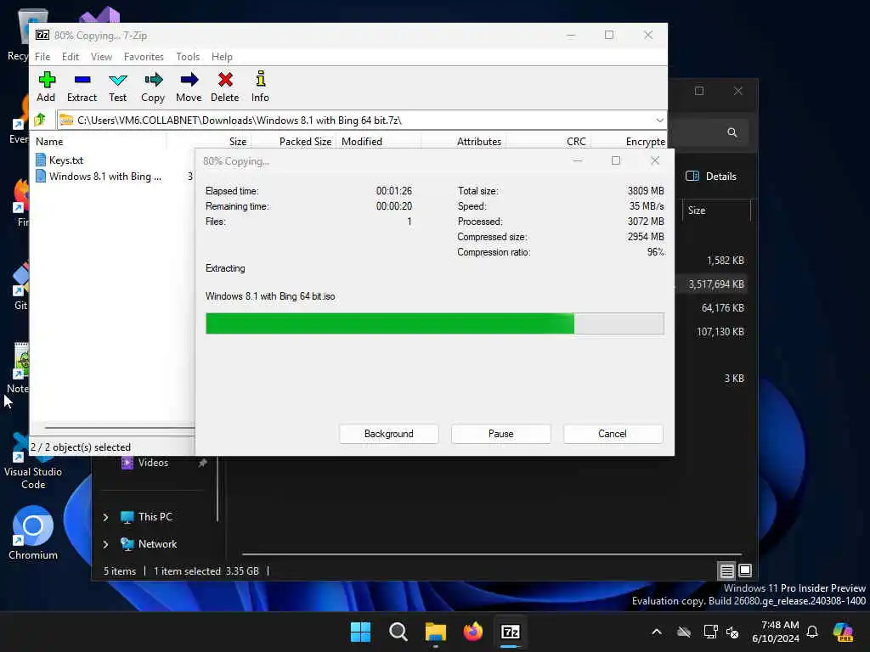The height and width of the screenshot is (652, 870).
Task: Switch Explorer to details view icon
Action: point(727,570)
